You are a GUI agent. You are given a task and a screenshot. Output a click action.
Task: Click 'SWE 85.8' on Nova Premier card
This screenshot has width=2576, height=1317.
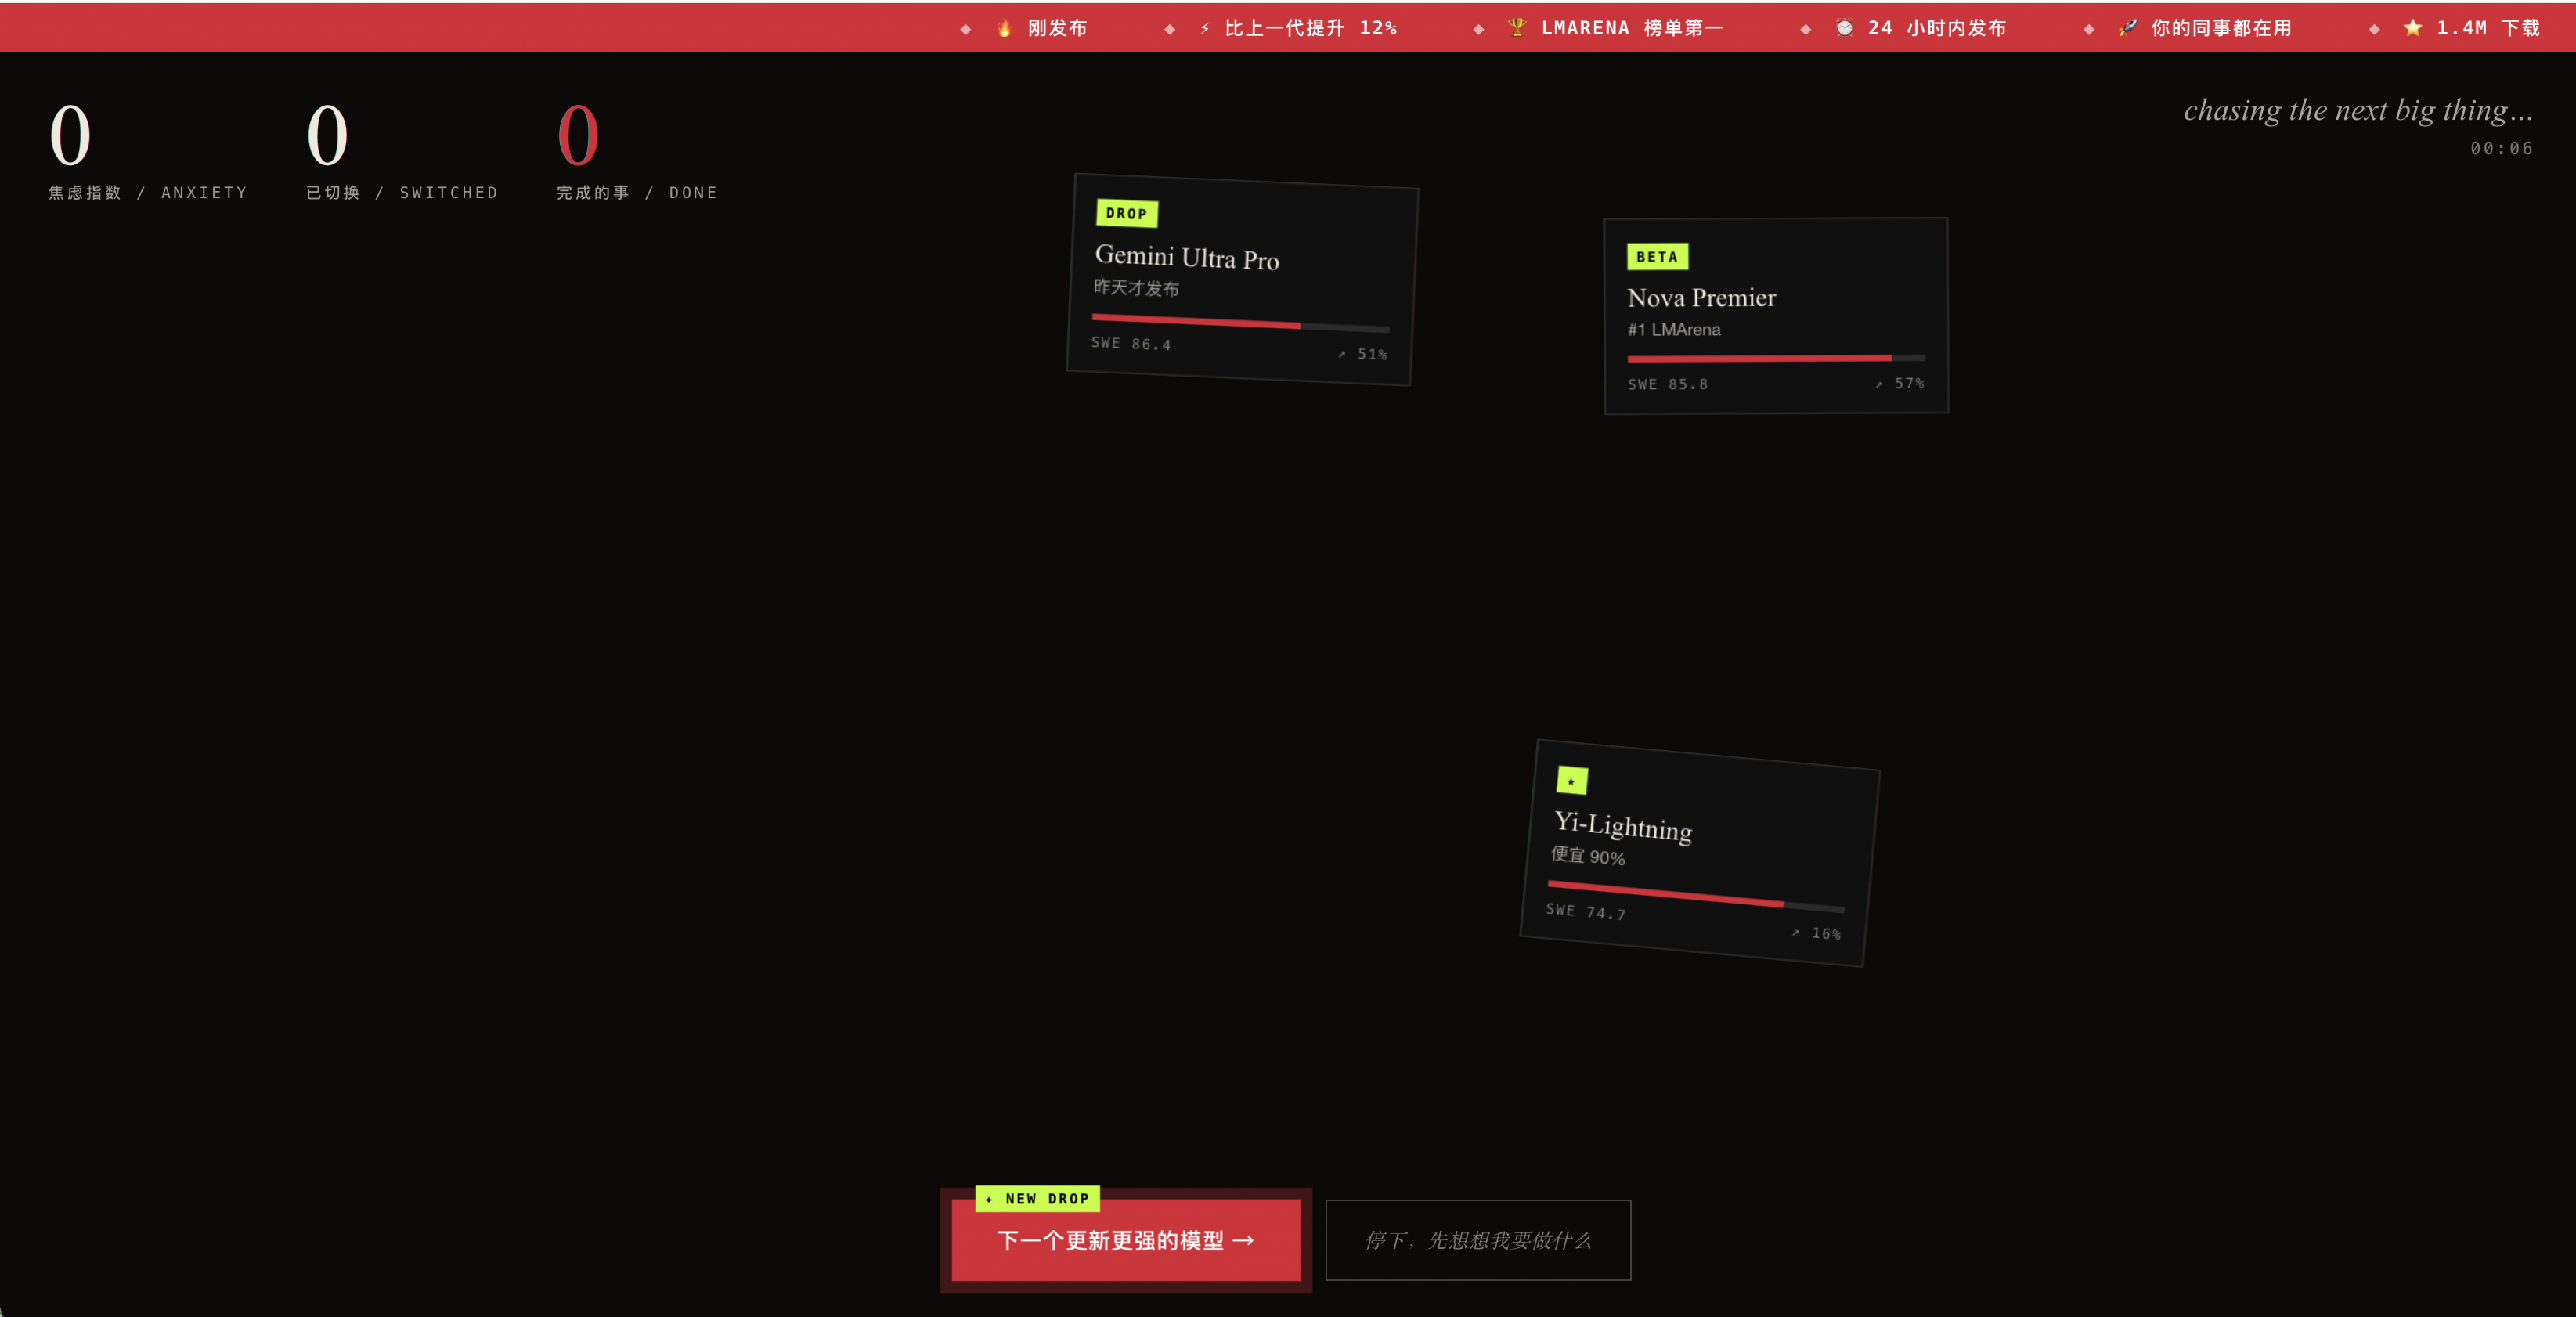(1668, 384)
